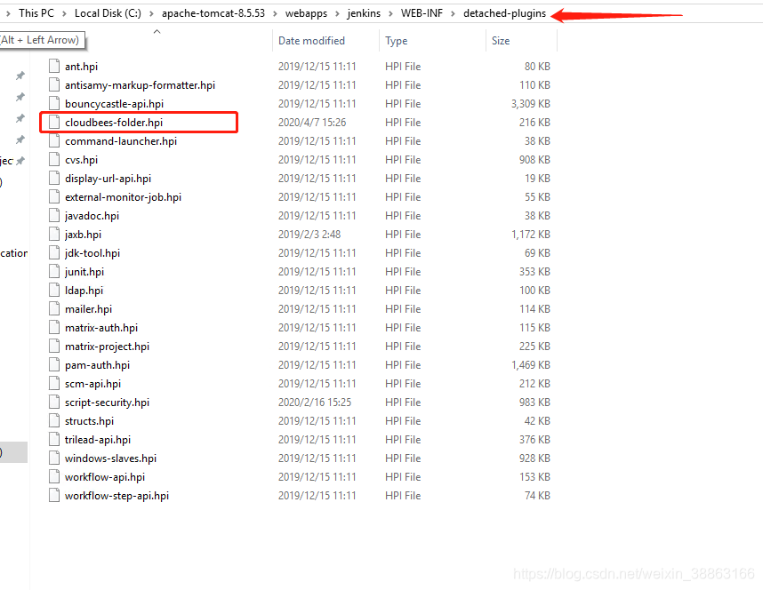Open apache-tomcat-8.5.53 breadcrumb folder

pyautogui.click(x=213, y=13)
